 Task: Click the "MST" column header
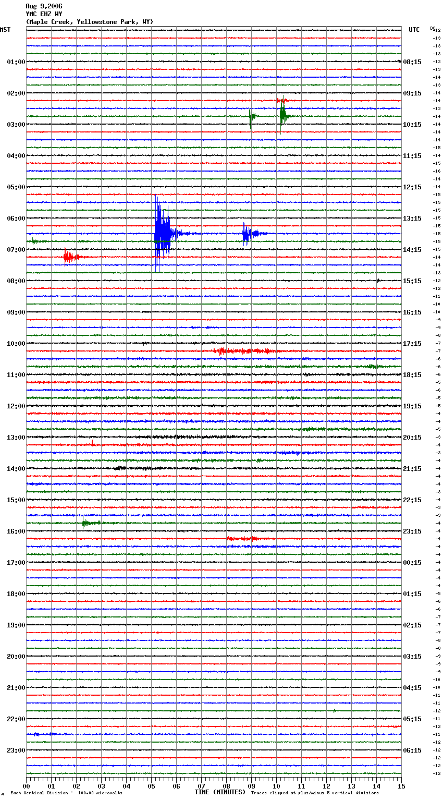click(x=5, y=30)
